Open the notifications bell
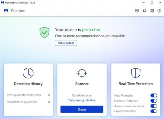The image size is (164, 119). (145, 11)
